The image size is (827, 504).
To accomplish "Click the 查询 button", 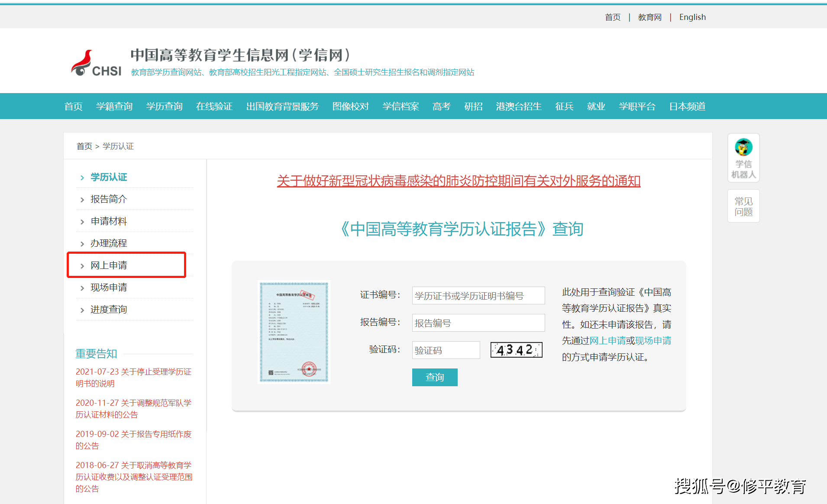I will pos(435,377).
